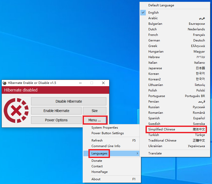Refresh the application via the menu

[x=97, y=140]
